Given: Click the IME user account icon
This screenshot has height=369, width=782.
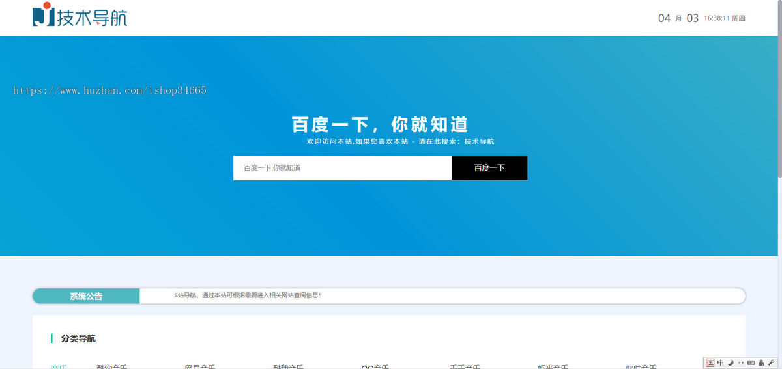Looking at the screenshot, I should click(761, 362).
